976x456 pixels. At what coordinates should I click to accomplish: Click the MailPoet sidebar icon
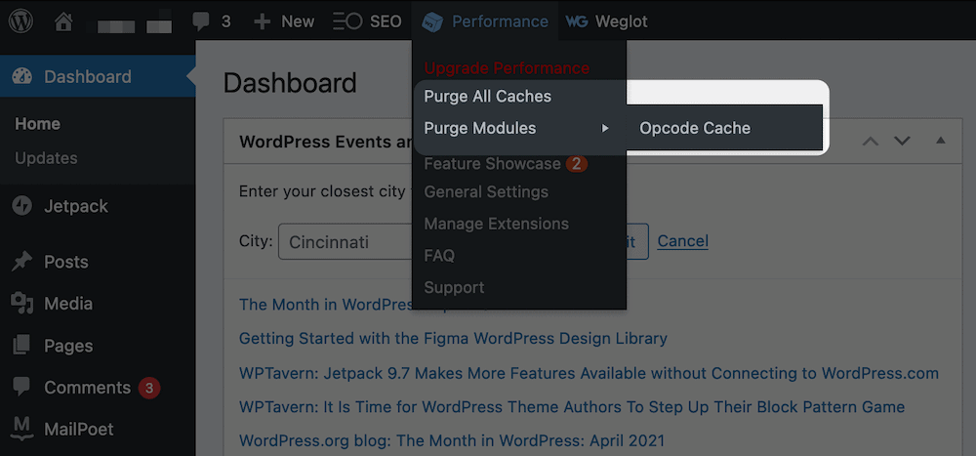pos(22,429)
